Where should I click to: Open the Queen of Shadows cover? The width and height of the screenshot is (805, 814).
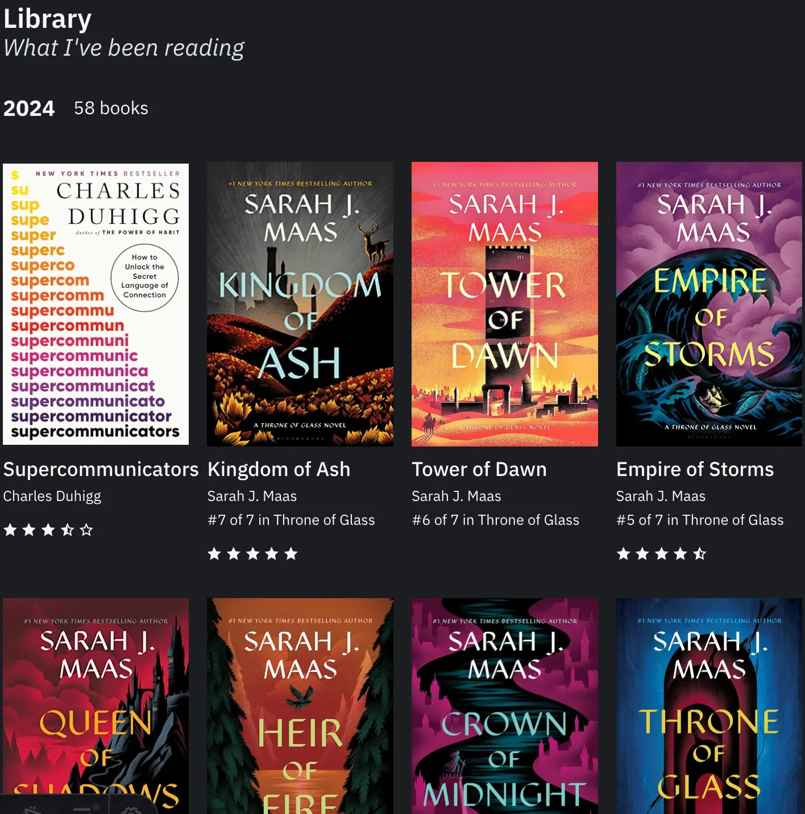point(96,706)
